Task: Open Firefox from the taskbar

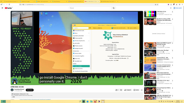Action: pyautogui.click(x=95, y=101)
